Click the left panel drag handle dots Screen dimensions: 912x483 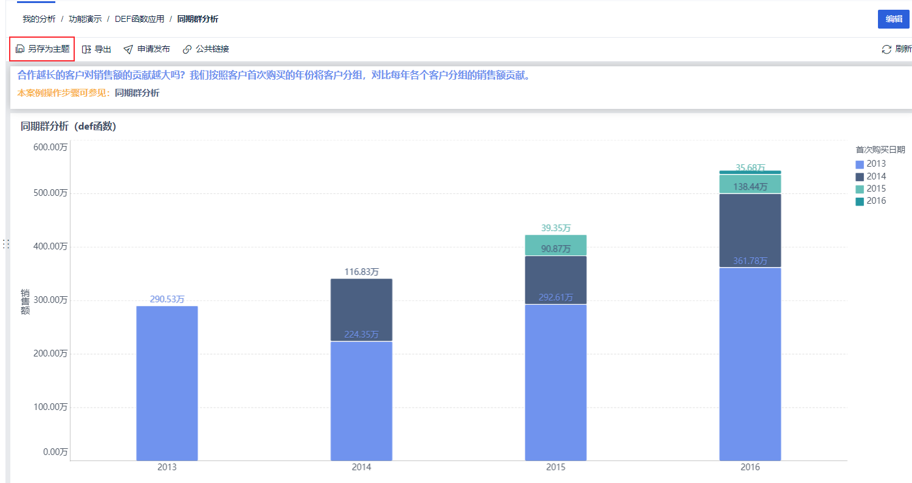5,244
